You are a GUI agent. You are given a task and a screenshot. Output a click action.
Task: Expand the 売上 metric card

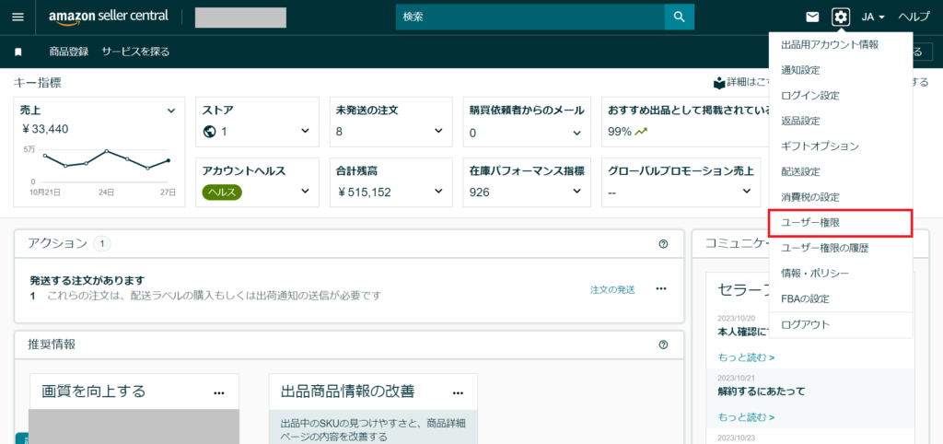click(170, 111)
